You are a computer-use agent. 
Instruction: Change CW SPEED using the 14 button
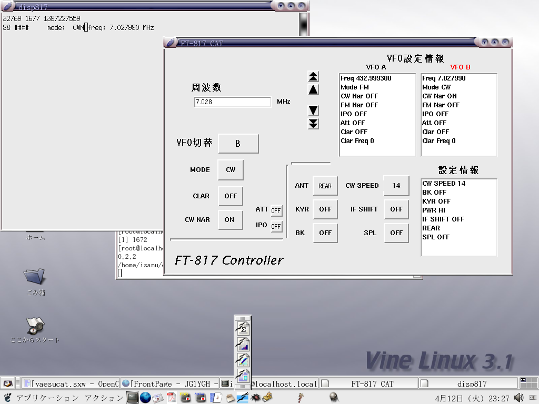pyautogui.click(x=396, y=186)
